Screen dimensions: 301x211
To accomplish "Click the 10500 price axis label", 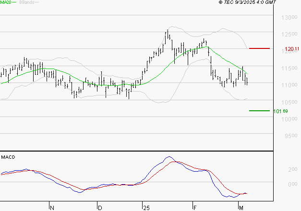I will pos(289,102).
